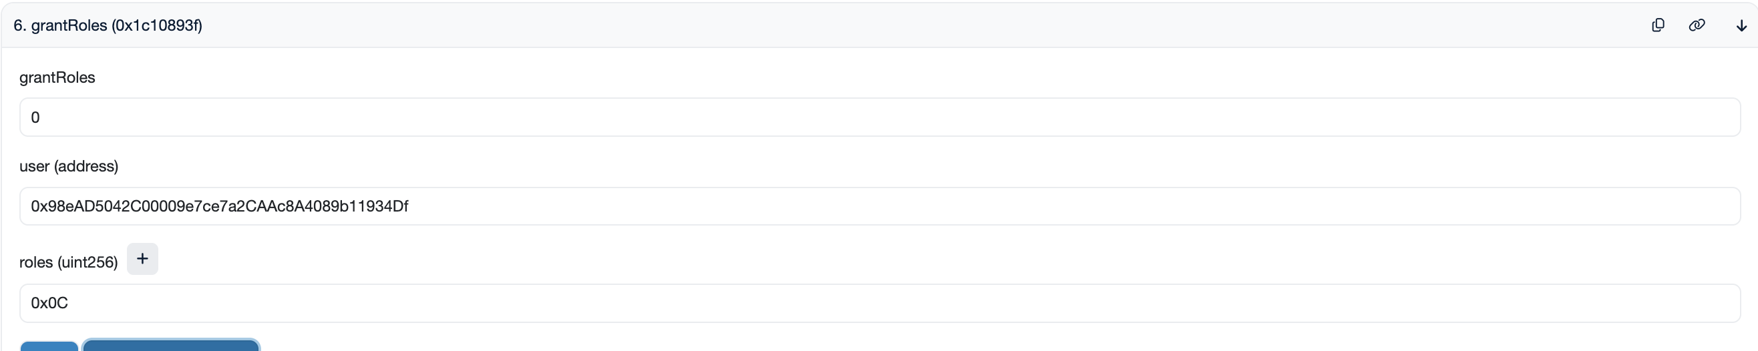
Task: Click the function selector text (0x1c10893f)
Action: [157, 25]
